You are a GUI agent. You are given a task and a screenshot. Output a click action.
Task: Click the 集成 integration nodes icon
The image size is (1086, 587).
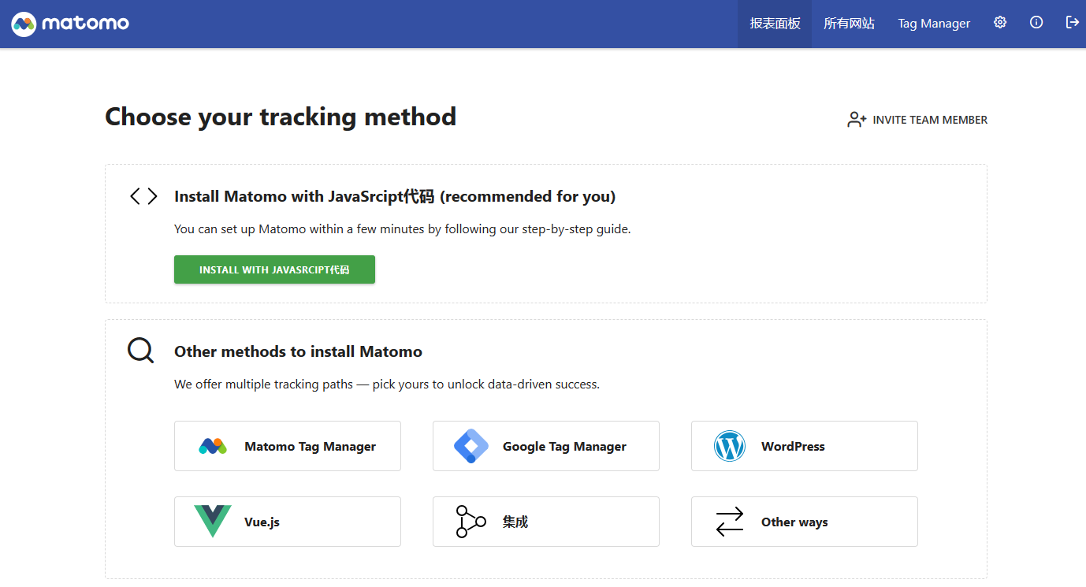coord(471,522)
